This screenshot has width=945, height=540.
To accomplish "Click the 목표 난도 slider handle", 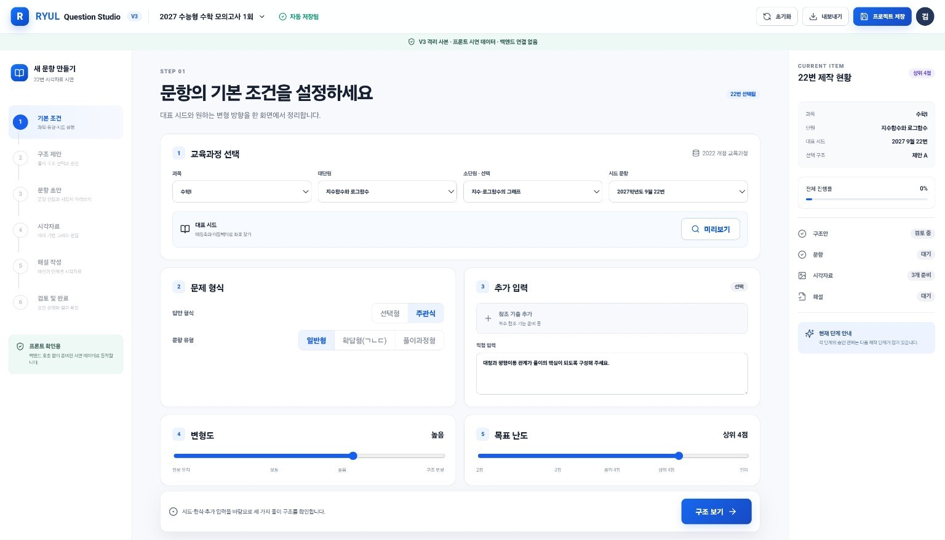I will [679, 456].
